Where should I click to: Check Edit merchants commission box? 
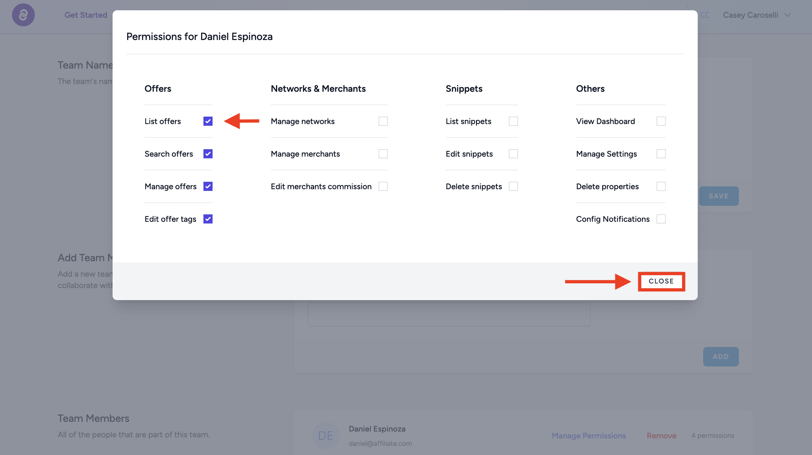[x=383, y=186]
